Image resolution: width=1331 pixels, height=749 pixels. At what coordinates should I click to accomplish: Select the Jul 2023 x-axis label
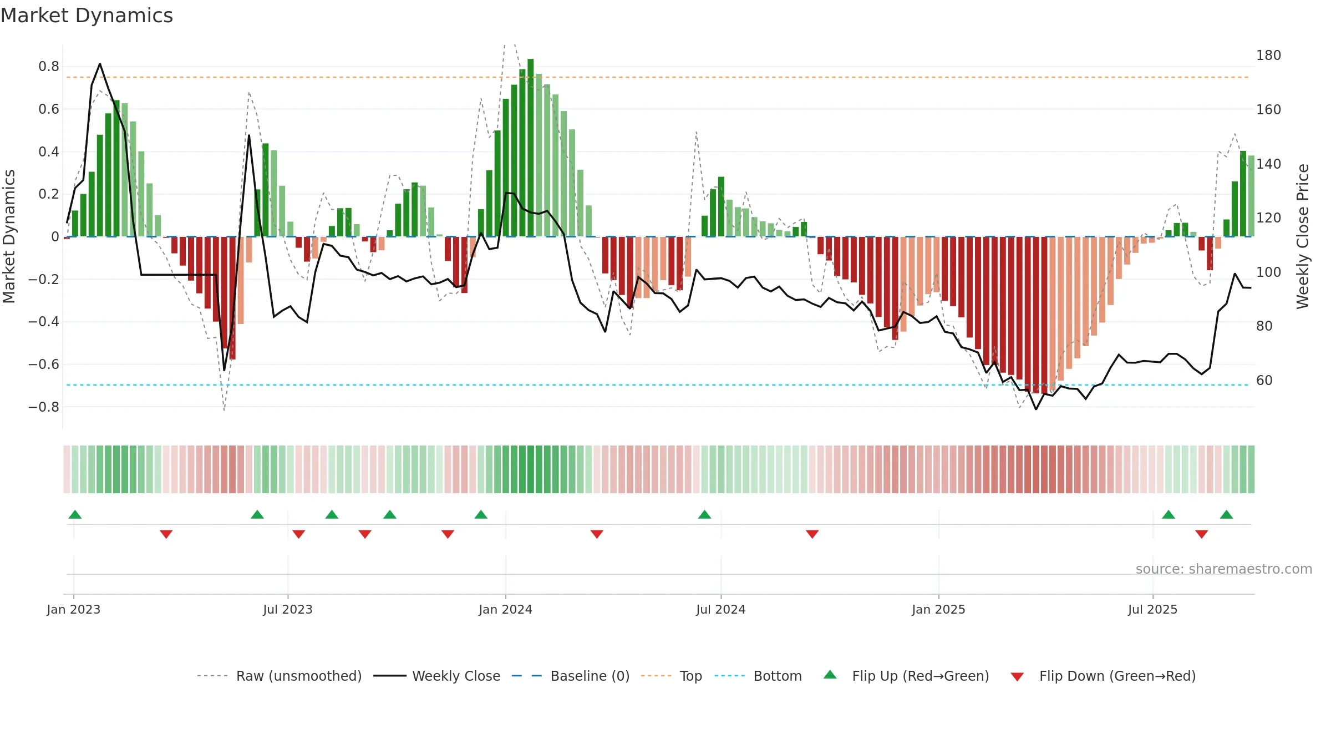(x=288, y=609)
